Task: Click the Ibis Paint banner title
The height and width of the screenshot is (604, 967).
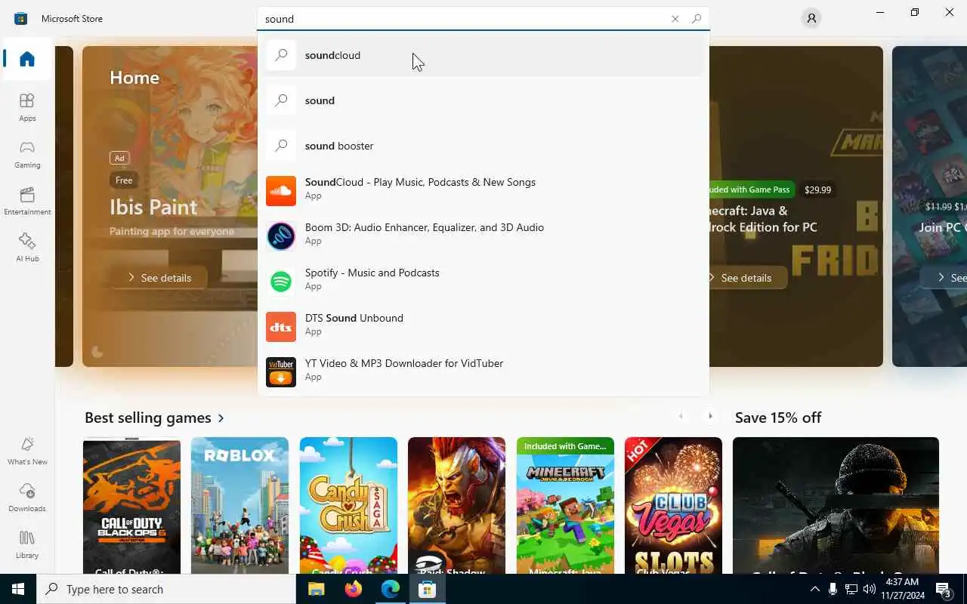Action: [153, 207]
